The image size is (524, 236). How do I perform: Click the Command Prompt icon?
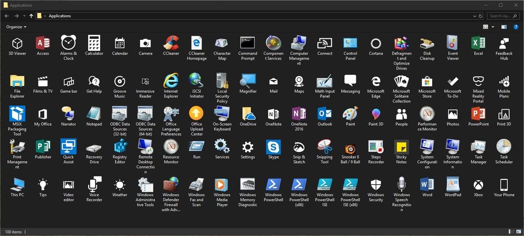tap(248, 43)
